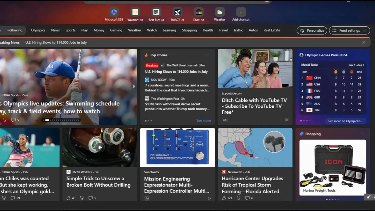Open the Travel tab
This screenshot has width=375, height=211.
[223, 30]
